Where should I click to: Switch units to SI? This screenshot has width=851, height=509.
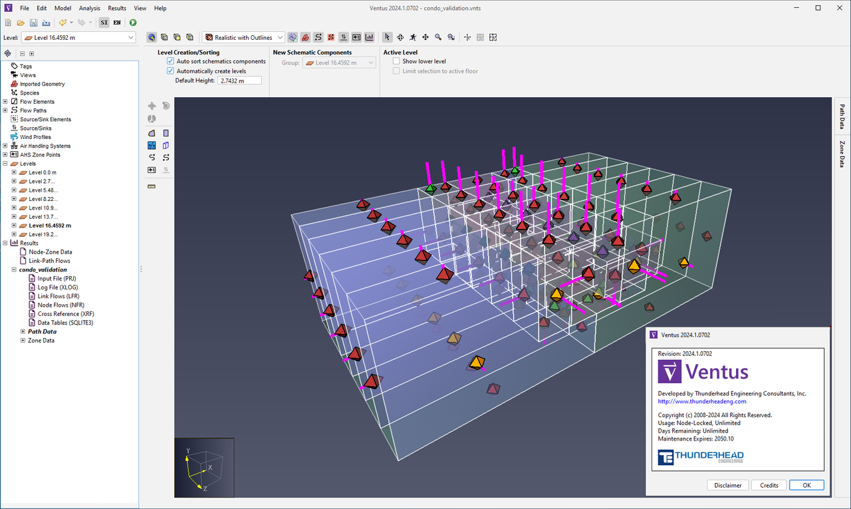click(104, 23)
